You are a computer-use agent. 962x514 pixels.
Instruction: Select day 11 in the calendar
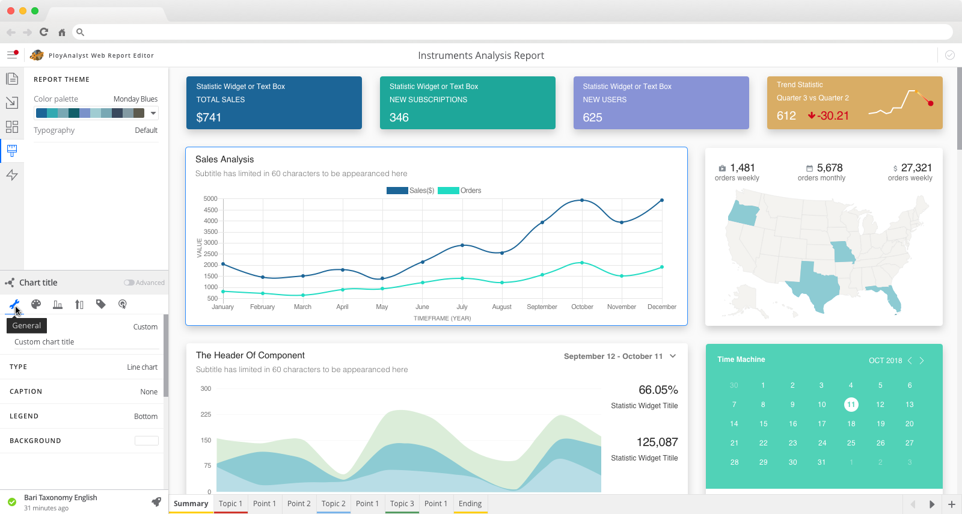coord(851,405)
